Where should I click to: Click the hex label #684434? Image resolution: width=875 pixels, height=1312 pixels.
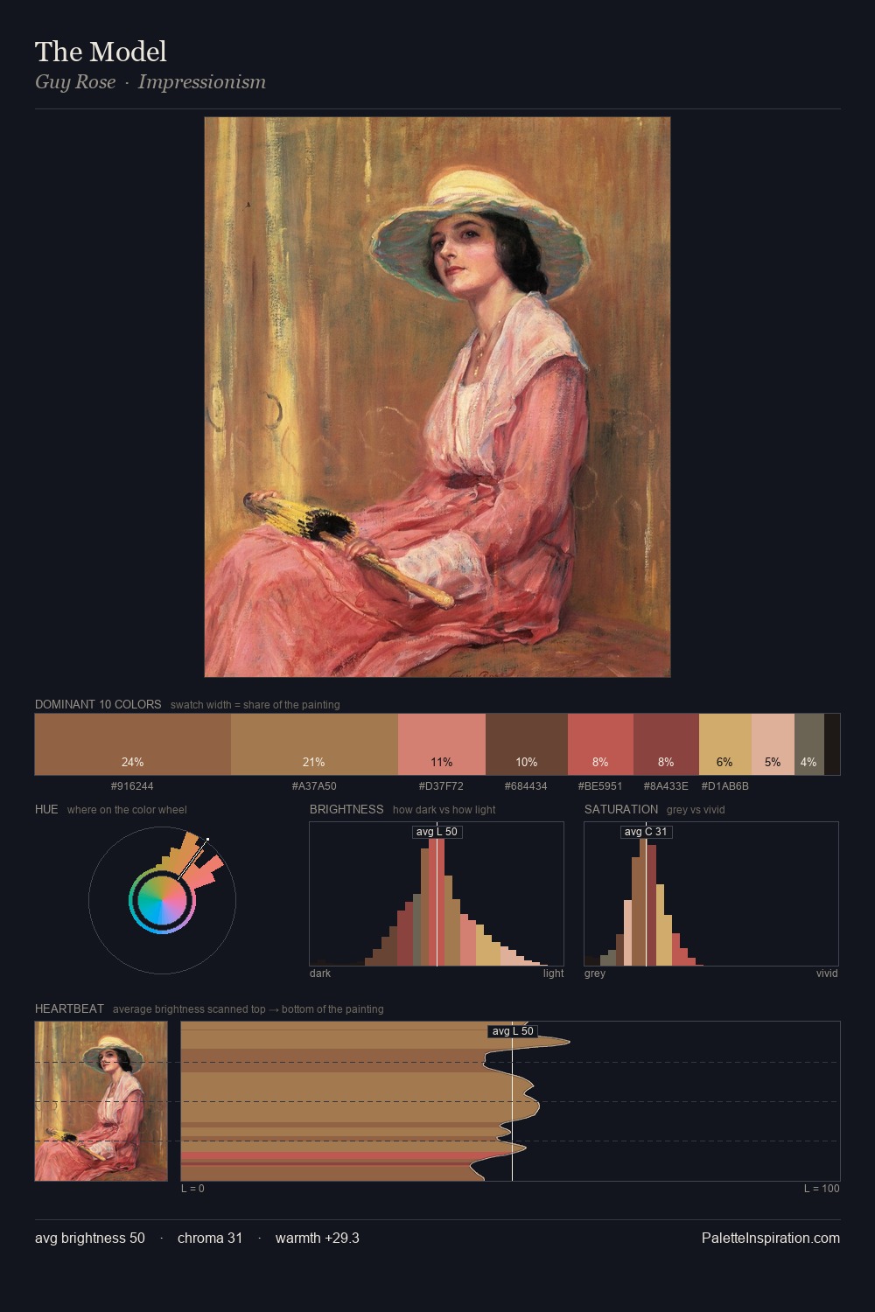[x=526, y=786]
